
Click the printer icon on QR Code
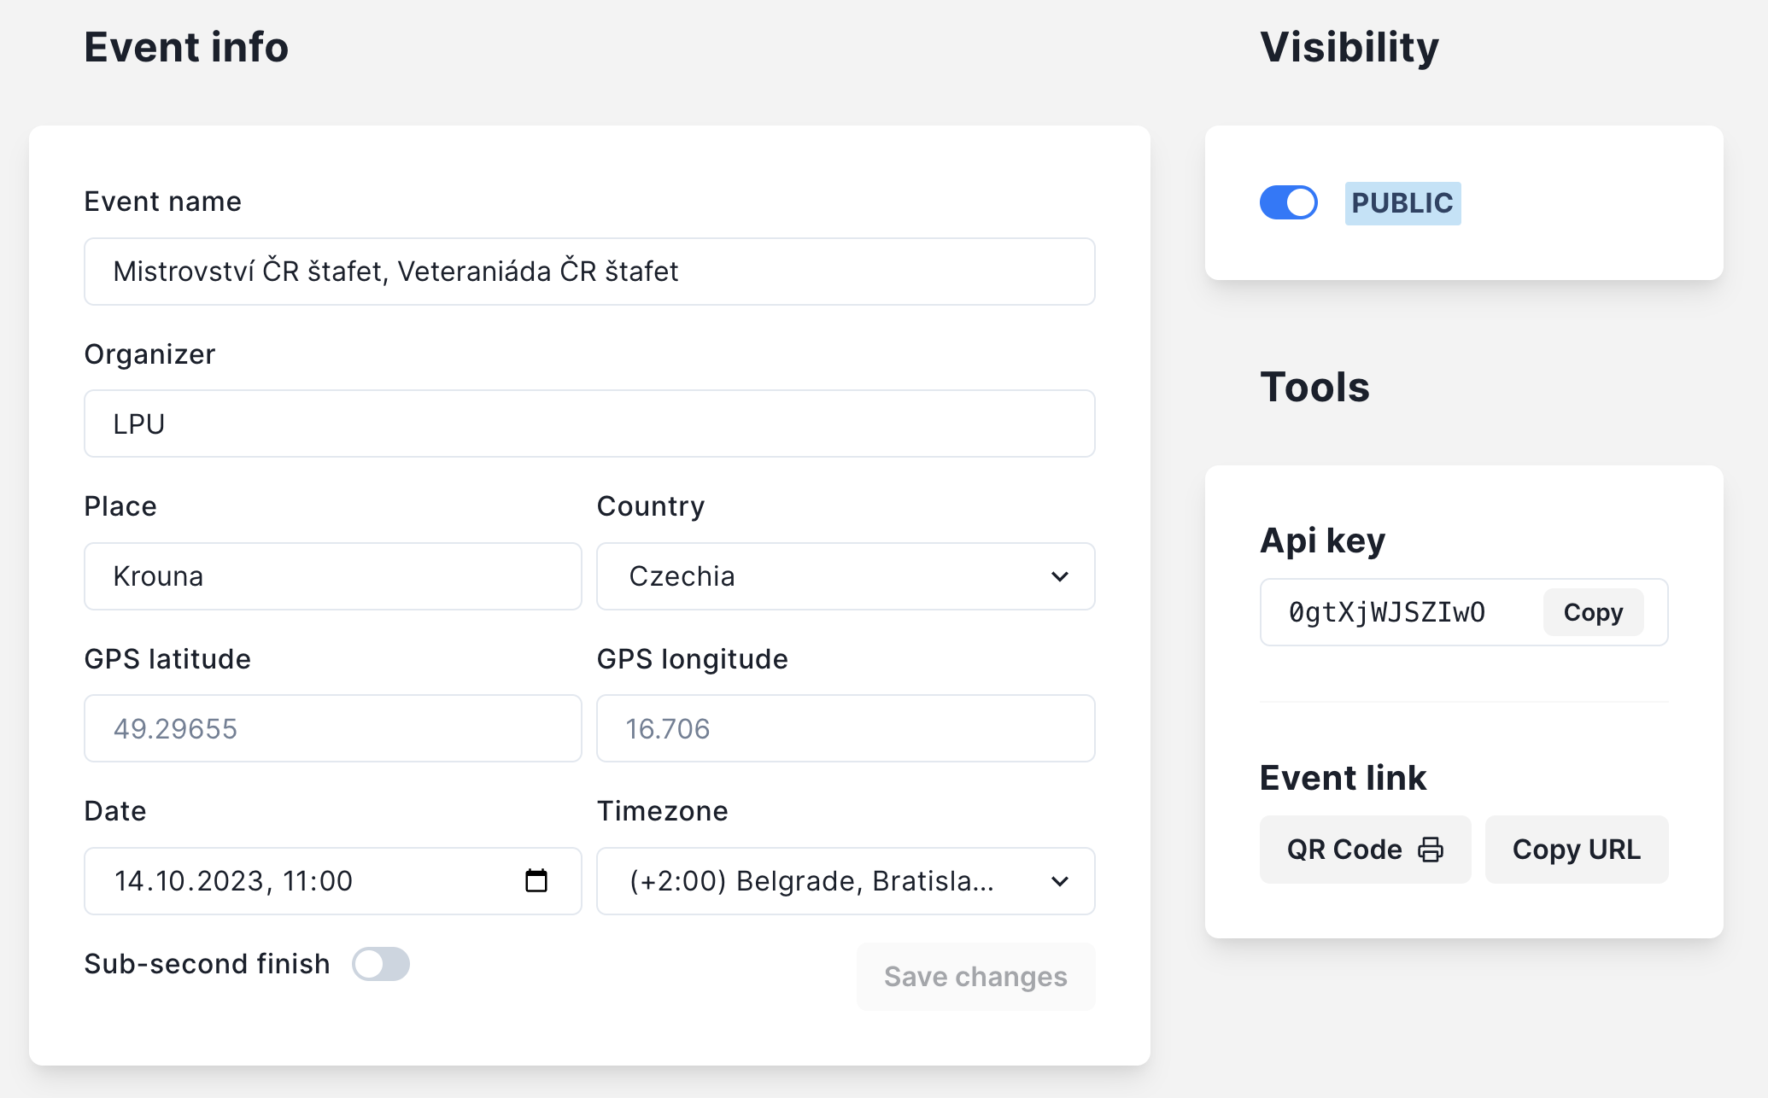pyautogui.click(x=1431, y=850)
